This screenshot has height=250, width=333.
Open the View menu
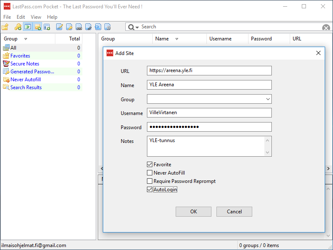click(36, 17)
